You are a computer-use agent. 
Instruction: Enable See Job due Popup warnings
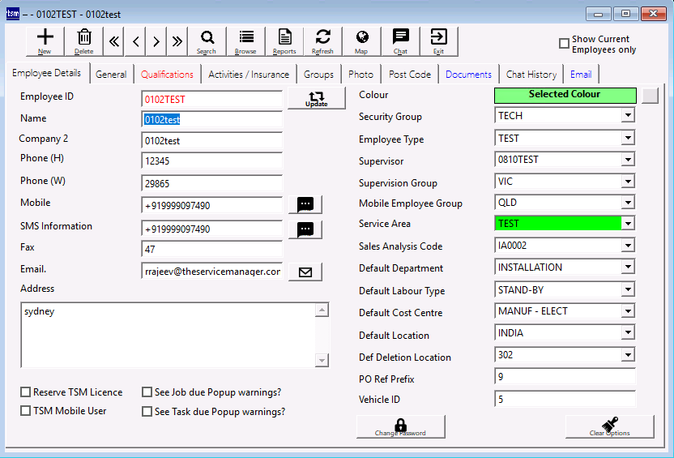point(147,392)
